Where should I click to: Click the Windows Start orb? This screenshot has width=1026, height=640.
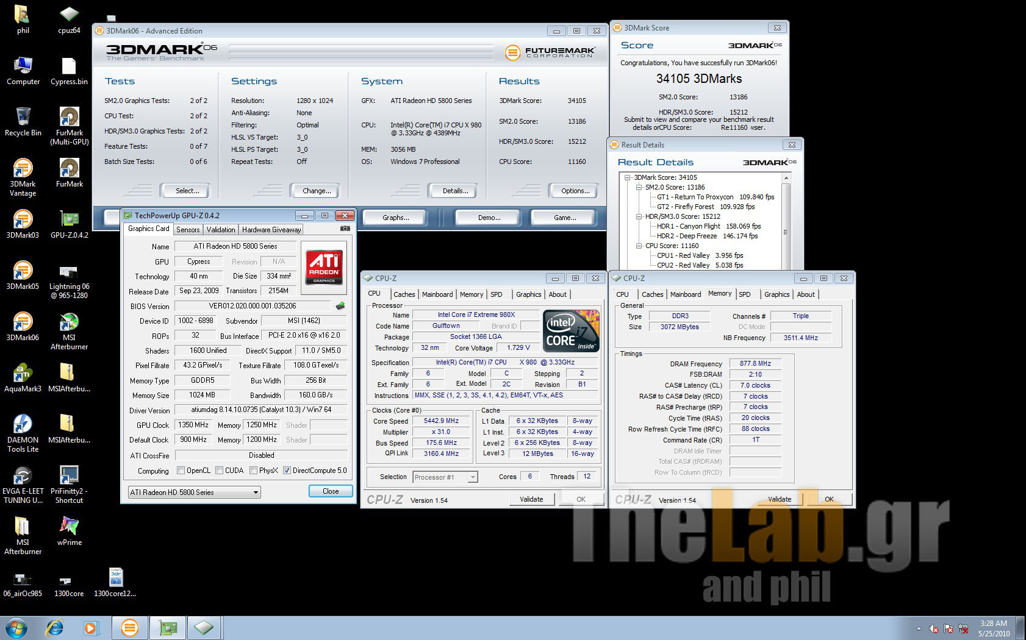pos(16,627)
